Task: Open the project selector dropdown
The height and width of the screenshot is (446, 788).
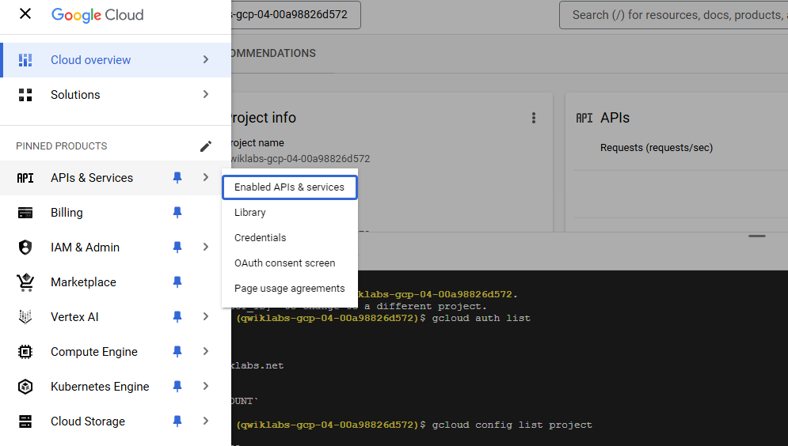Action: click(x=295, y=15)
